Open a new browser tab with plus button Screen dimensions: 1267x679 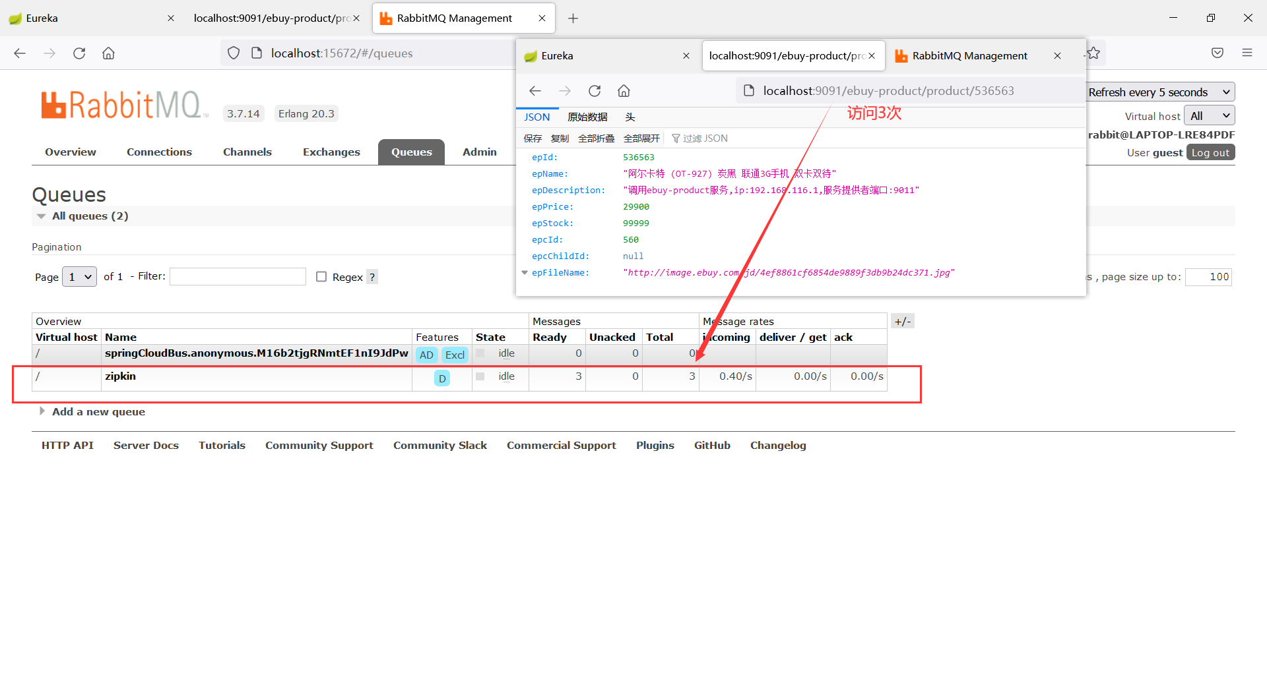[x=573, y=18]
